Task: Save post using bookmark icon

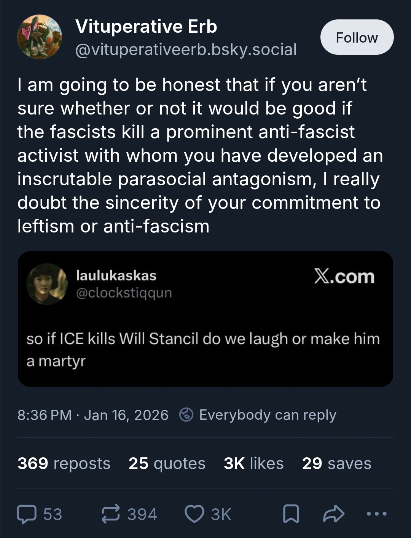Action: 291,514
